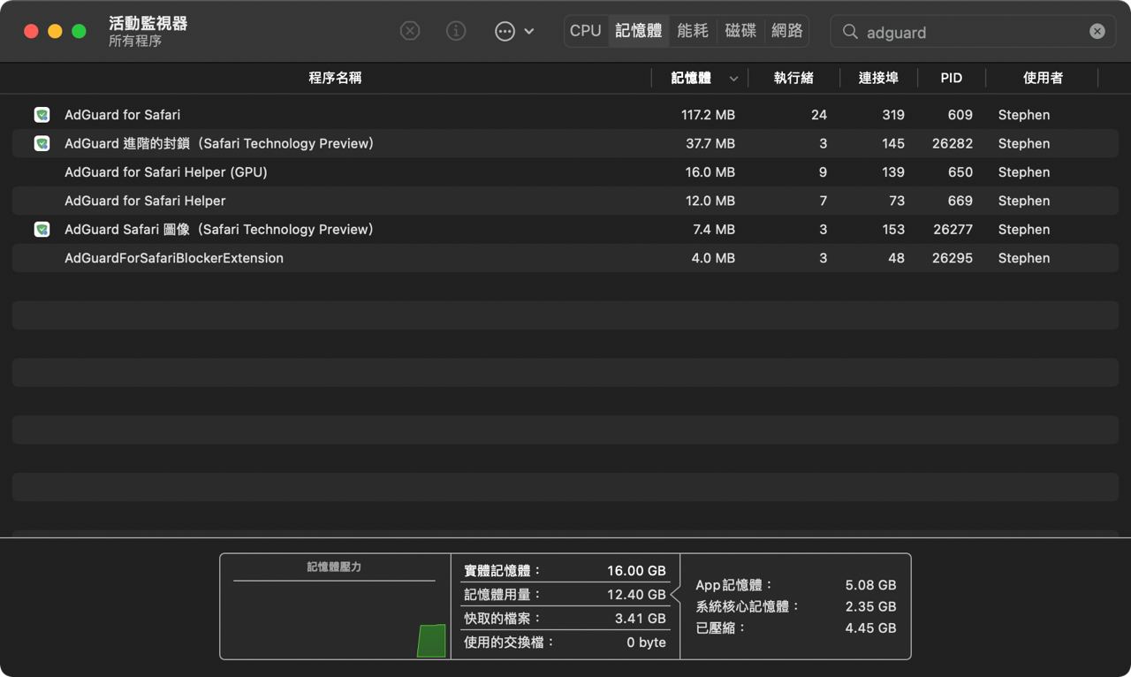This screenshot has width=1131, height=677.
Task: Click the 37.7 MB memory value
Action: click(x=710, y=143)
